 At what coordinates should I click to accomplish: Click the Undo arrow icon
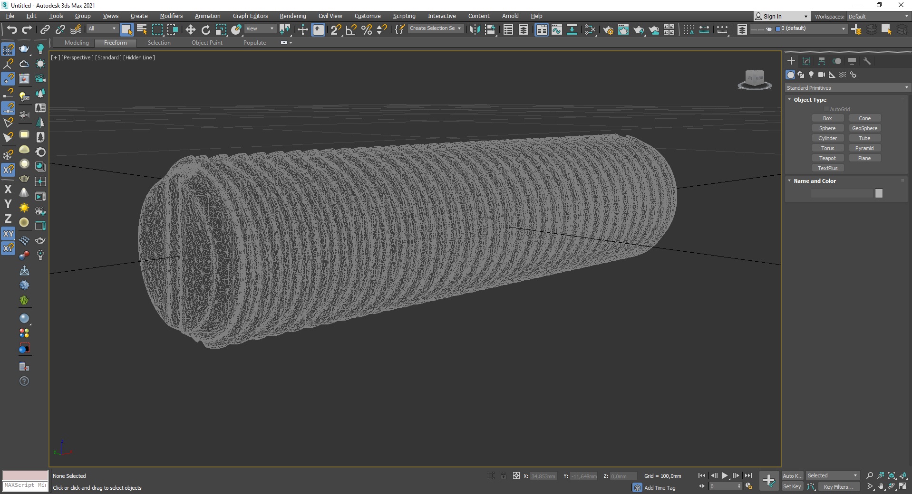[x=11, y=29]
